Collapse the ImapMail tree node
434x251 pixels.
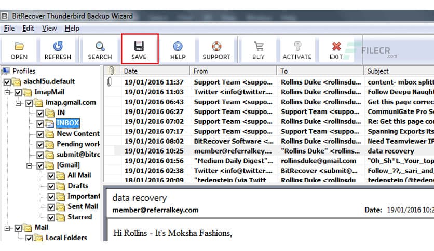pyautogui.click(x=7, y=93)
